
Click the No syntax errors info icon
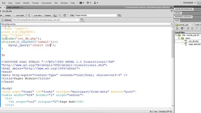[1, 24]
